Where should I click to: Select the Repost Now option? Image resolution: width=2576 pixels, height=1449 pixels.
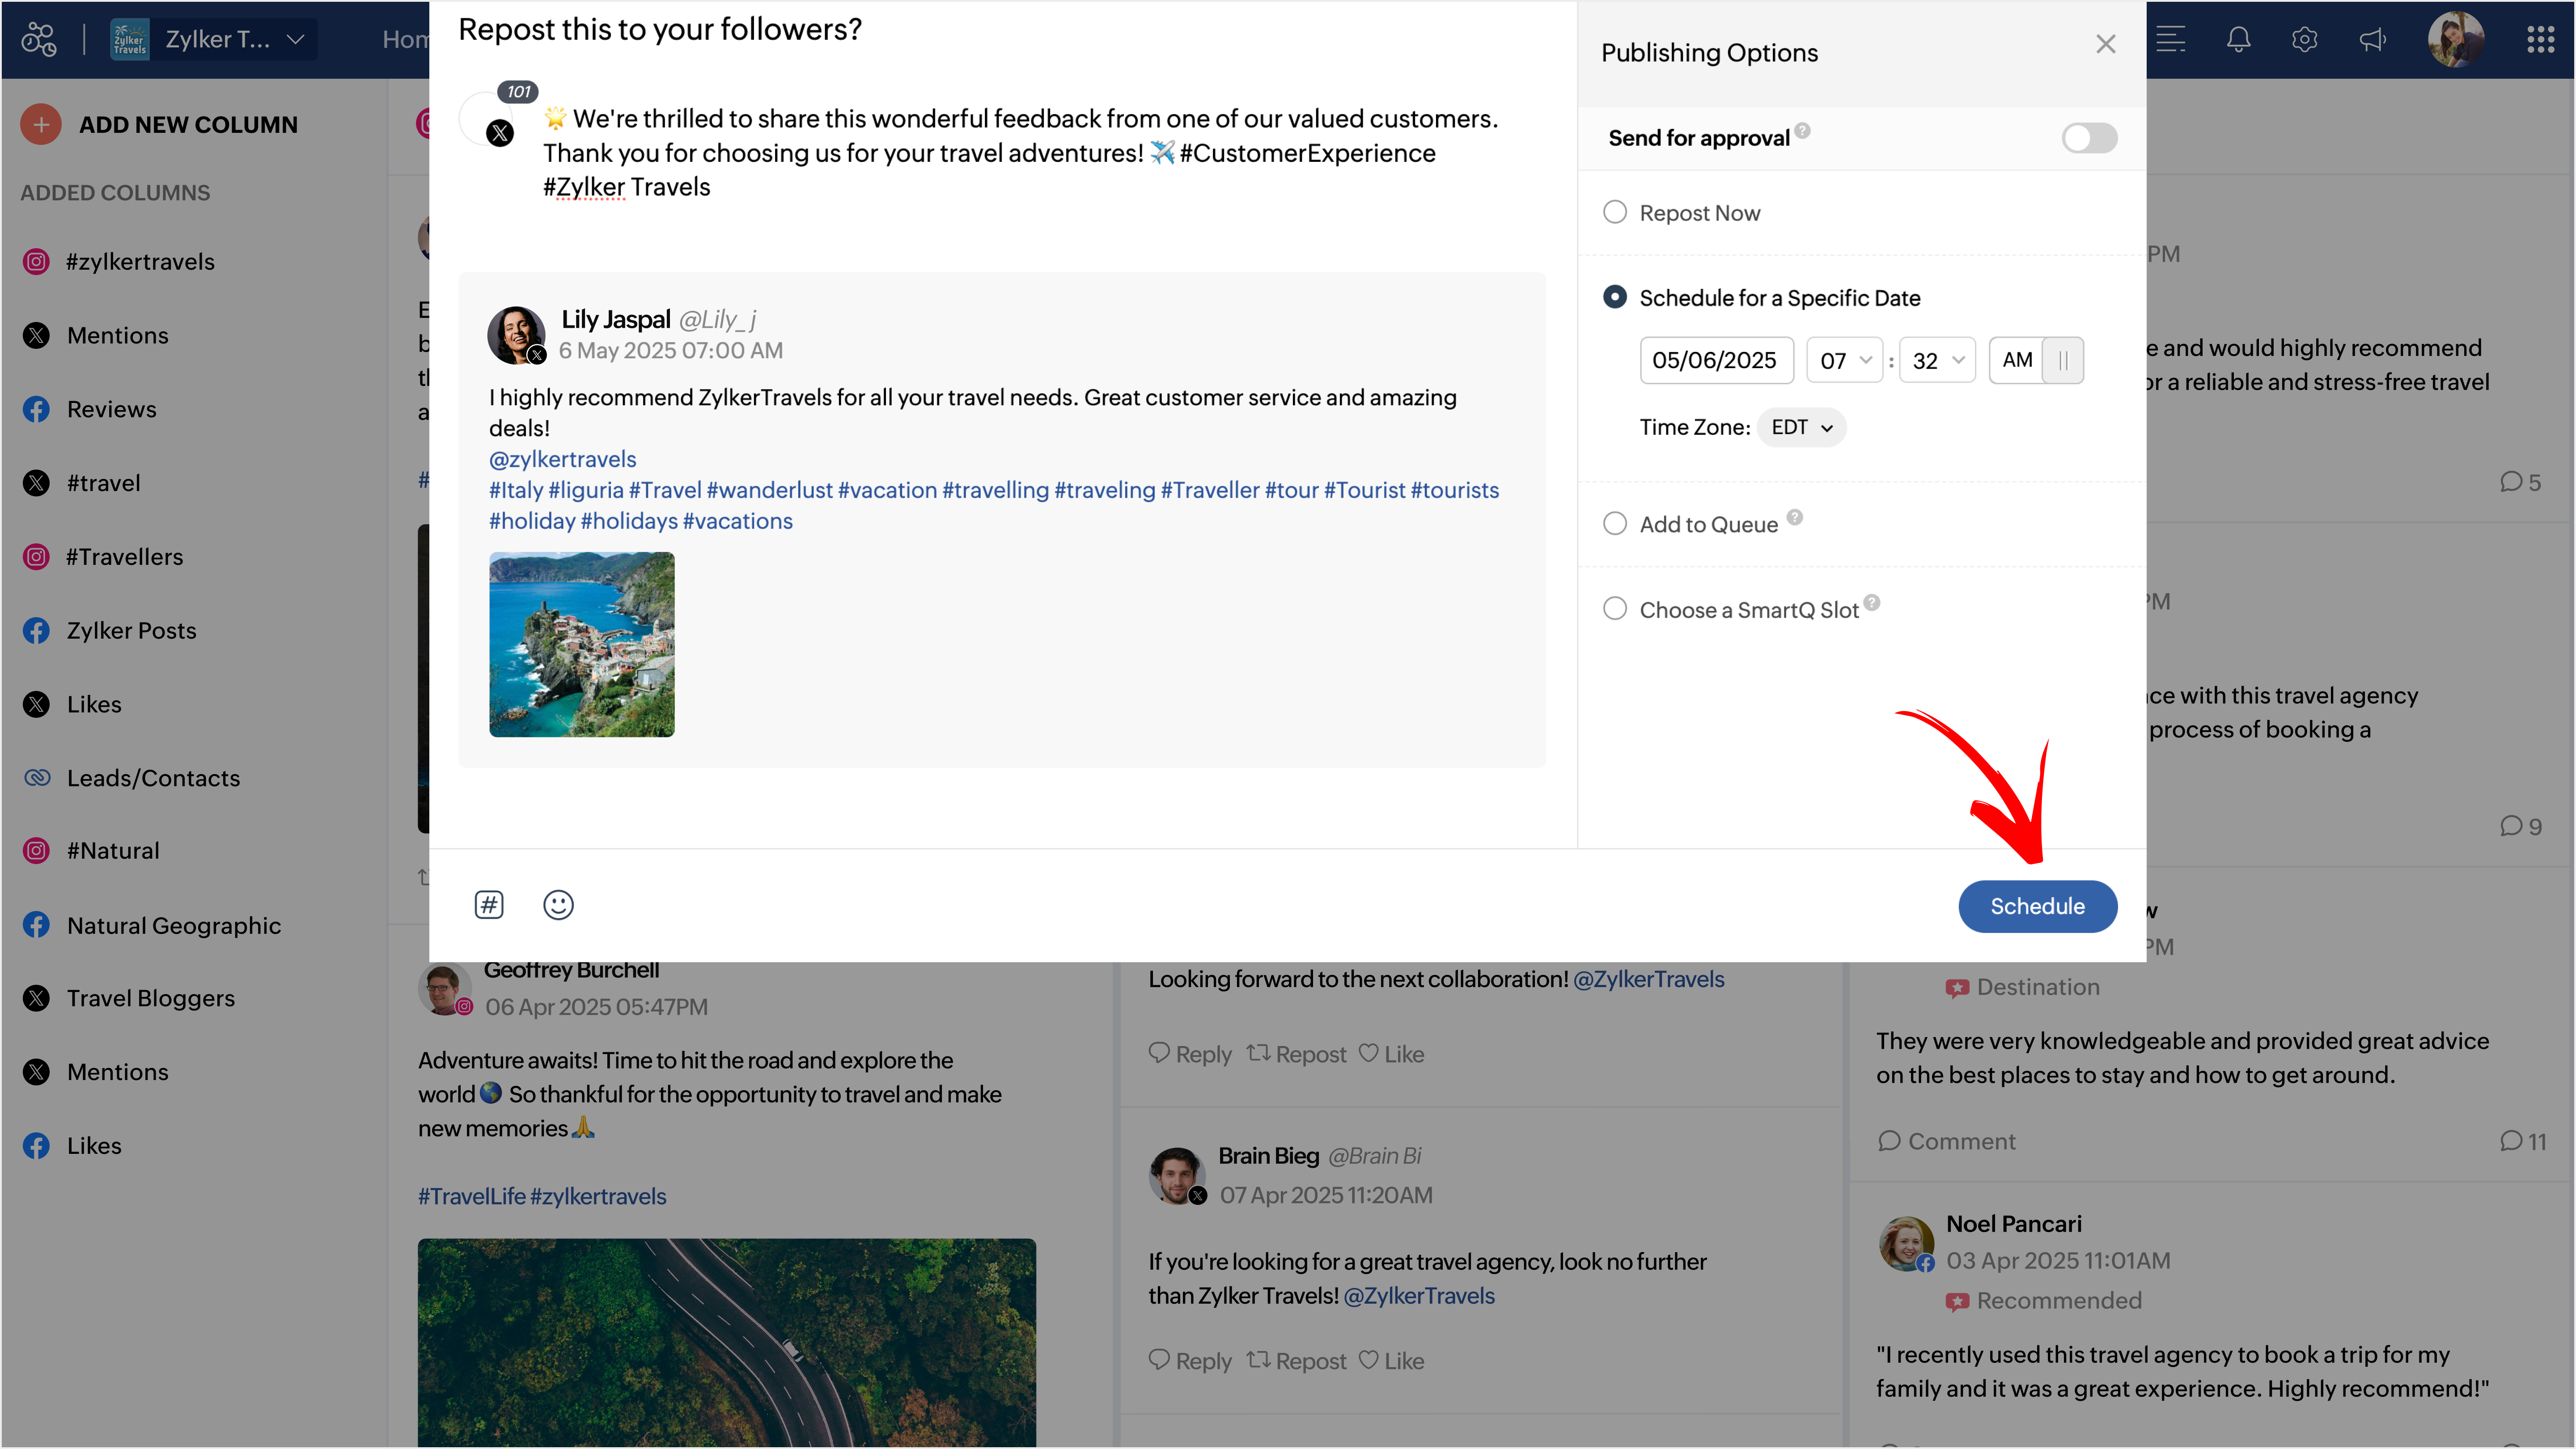tap(1615, 212)
